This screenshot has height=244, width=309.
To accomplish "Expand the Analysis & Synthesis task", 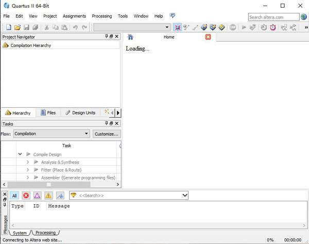I will tap(28, 162).
